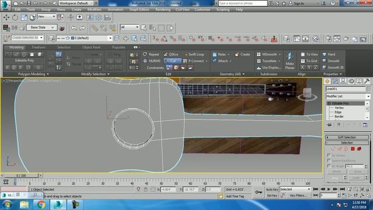Select Polygon sub-object red square icon
Screen dimensions: 373x210
(353, 149)
